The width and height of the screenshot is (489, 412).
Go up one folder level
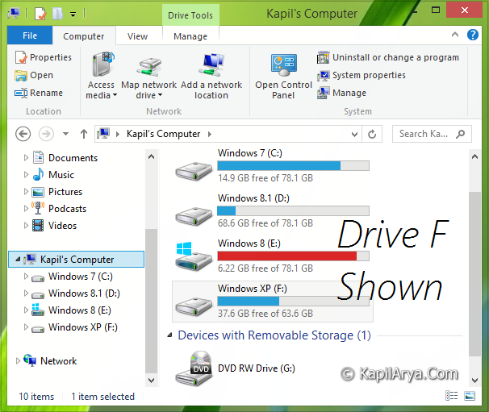coord(84,134)
